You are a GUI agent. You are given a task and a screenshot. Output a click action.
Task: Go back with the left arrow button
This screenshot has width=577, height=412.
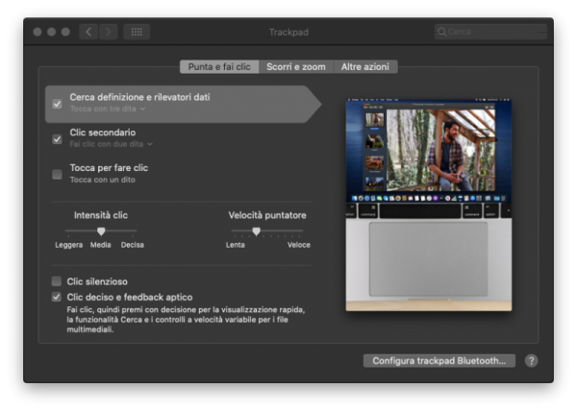click(x=88, y=32)
